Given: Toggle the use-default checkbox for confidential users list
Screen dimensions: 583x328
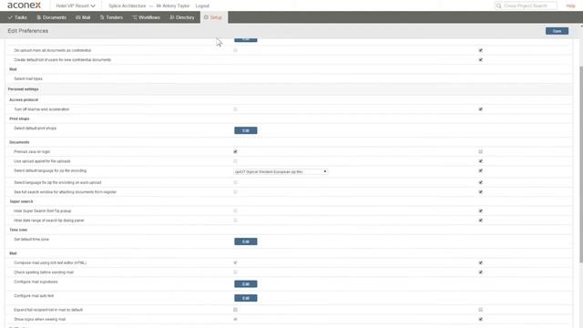Looking at the screenshot, I should tap(480, 60).
